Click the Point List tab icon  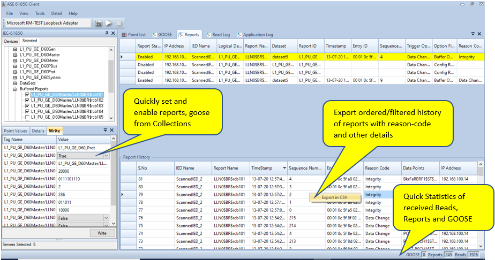point(124,35)
